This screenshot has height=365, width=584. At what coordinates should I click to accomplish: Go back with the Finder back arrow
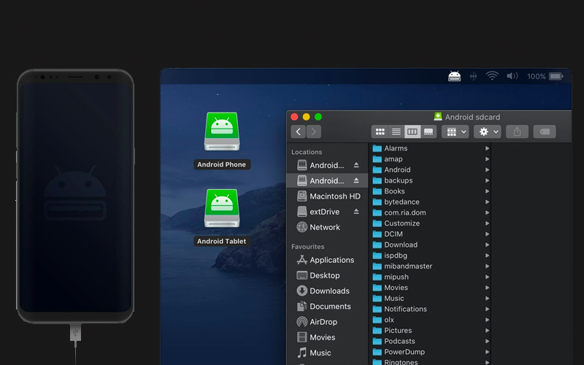[x=298, y=131]
